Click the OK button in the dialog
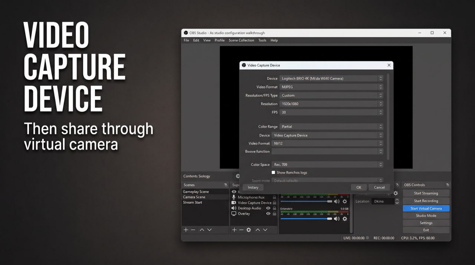This screenshot has width=475, height=265. point(359,187)
